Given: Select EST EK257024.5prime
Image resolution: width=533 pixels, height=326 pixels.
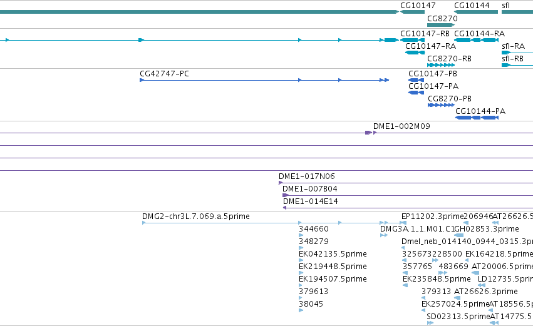Looking at the screenshot, I should click(455, 304).
